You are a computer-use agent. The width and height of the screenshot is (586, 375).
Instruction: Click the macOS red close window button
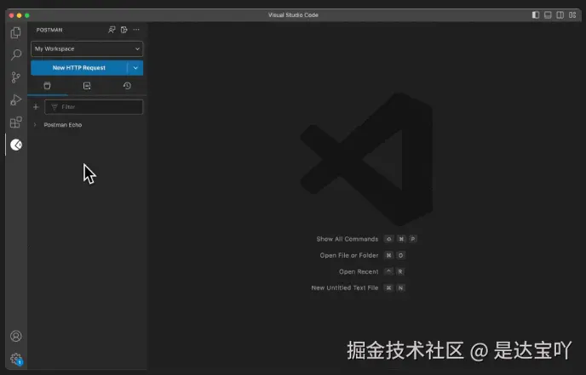pos(11,15)
